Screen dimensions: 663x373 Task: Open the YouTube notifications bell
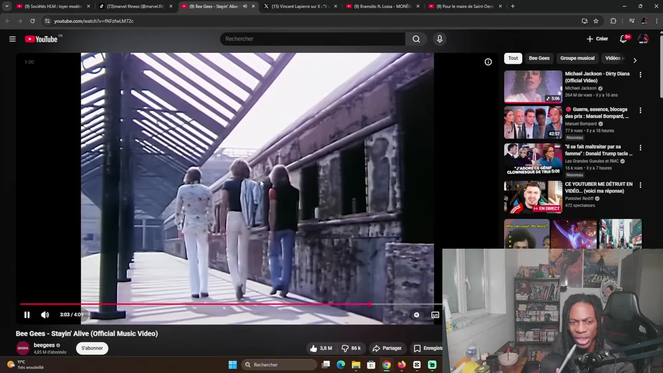pyautogui.click(x=624, y=39)
